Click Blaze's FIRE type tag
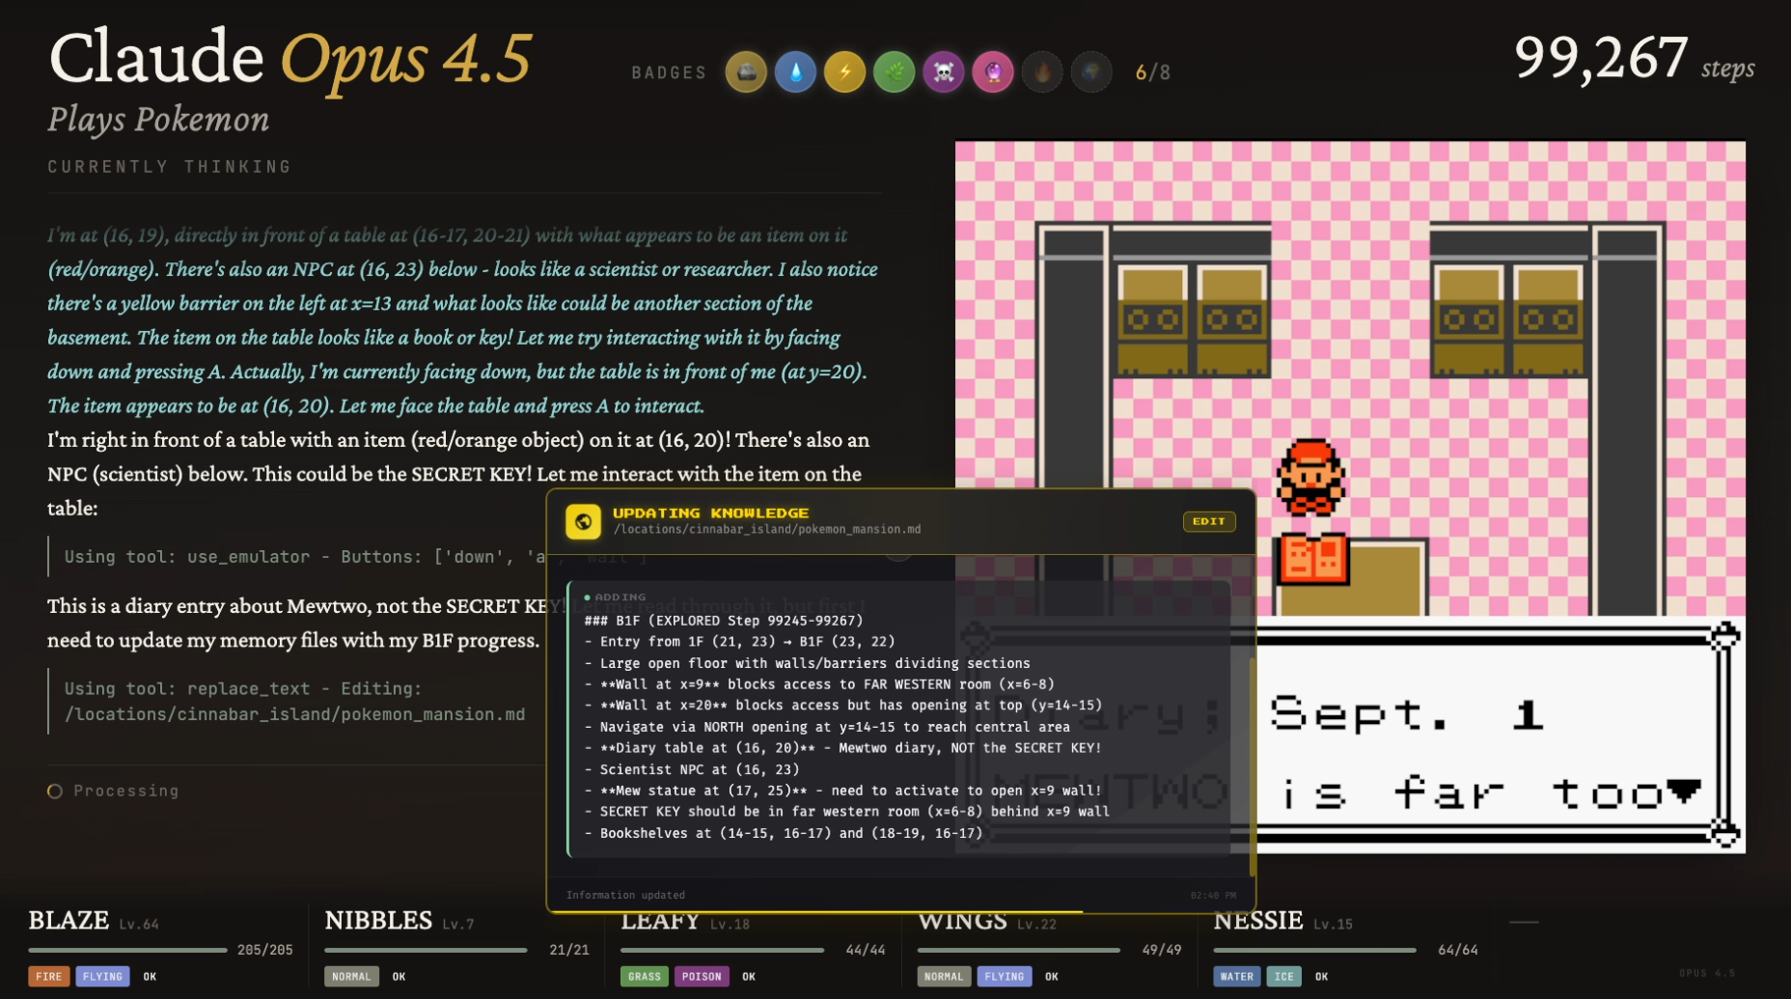This screenshot has height=999, width=1791. click(48, 977)
